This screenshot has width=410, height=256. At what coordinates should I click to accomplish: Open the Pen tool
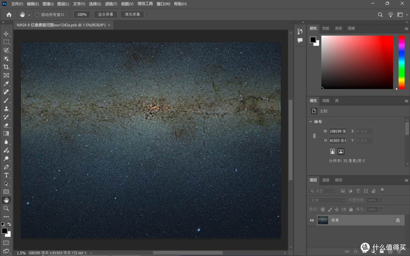[6, 167]
